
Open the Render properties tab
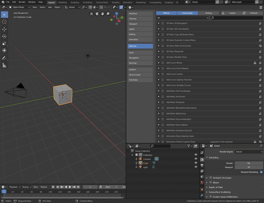coord(202,160)
